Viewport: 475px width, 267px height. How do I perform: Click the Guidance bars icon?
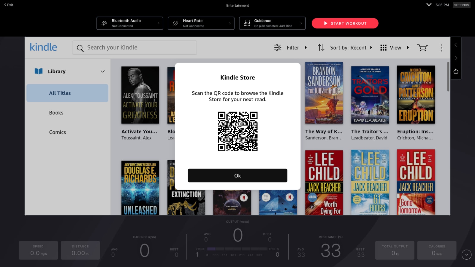pyautogui.click(x=247, y=23)
